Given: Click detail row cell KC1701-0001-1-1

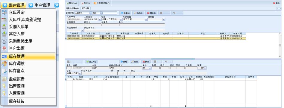Looking at the screenshot, I should pos(81,79).
